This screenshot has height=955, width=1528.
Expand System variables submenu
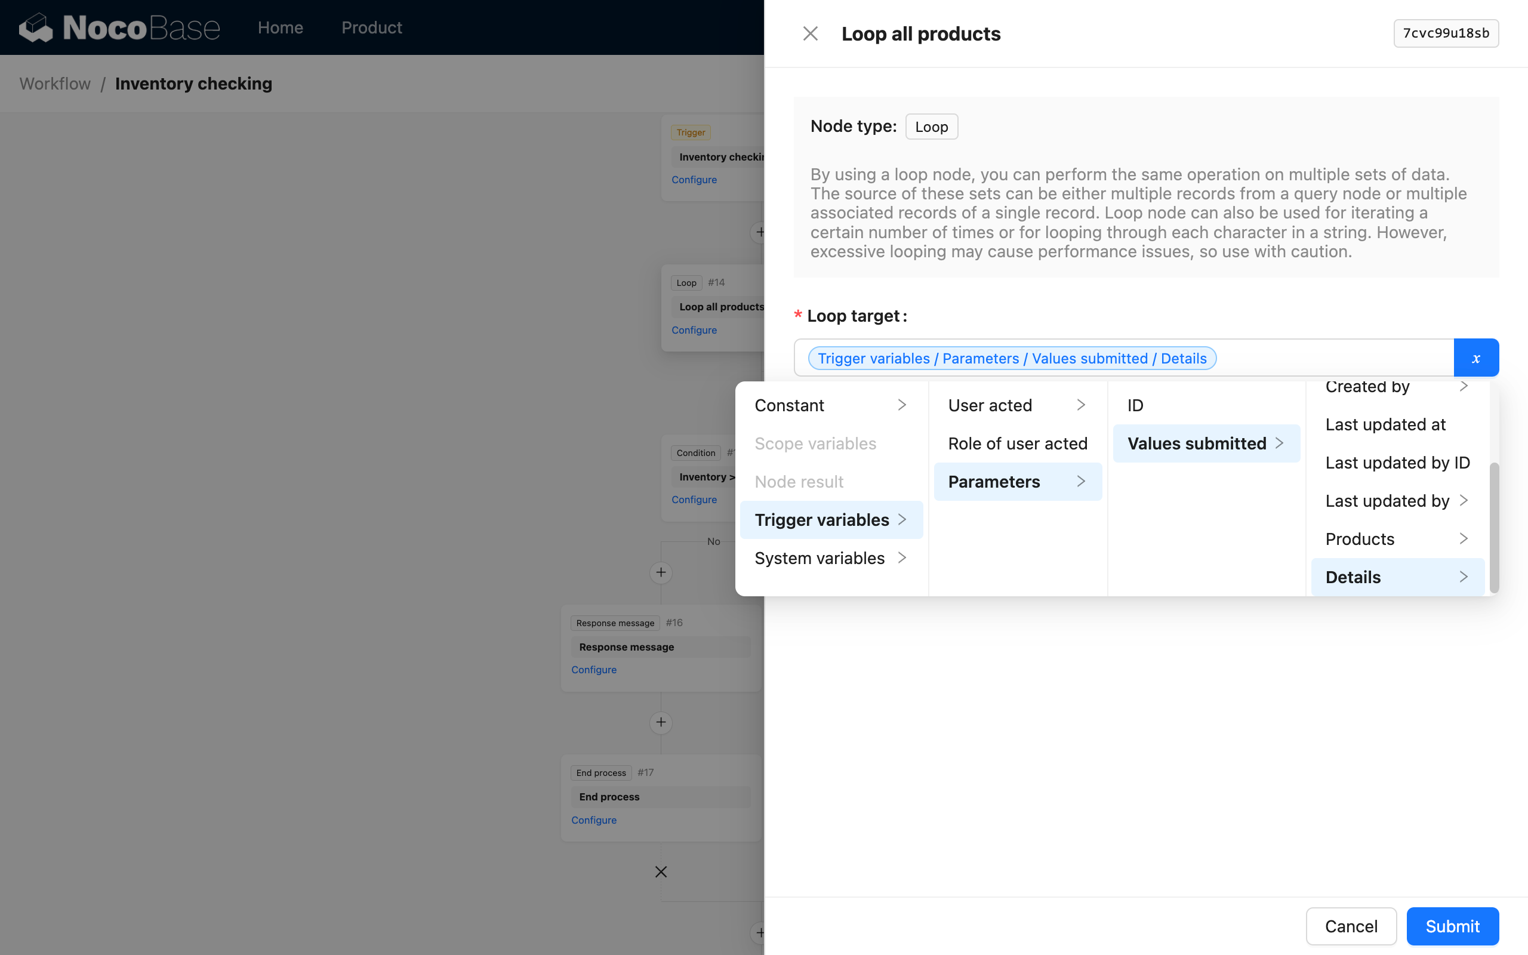coord(830,557)
